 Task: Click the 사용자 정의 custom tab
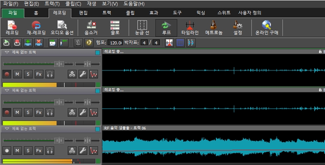[x=249, y=13]
